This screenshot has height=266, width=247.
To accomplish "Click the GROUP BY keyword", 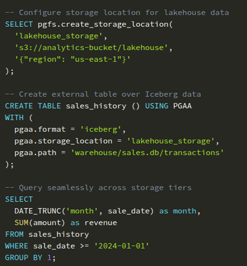I will 24,258.
